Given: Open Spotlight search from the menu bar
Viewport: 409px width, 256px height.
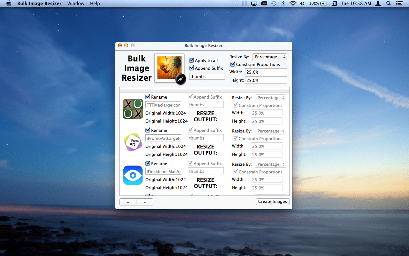Looking at the screenshot, I should 389,4.
